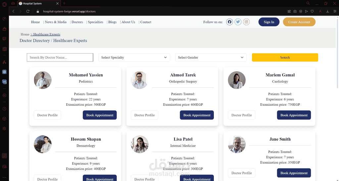The height and width of the screenshot is (181, 339).
Task: Go back to previous page
Action: (13, 11)
